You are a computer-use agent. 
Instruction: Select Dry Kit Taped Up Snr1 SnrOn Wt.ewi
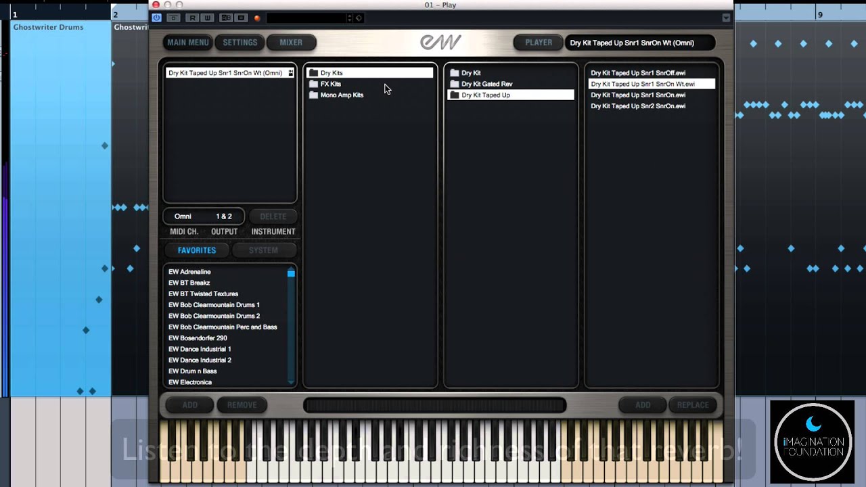(652, 84)
